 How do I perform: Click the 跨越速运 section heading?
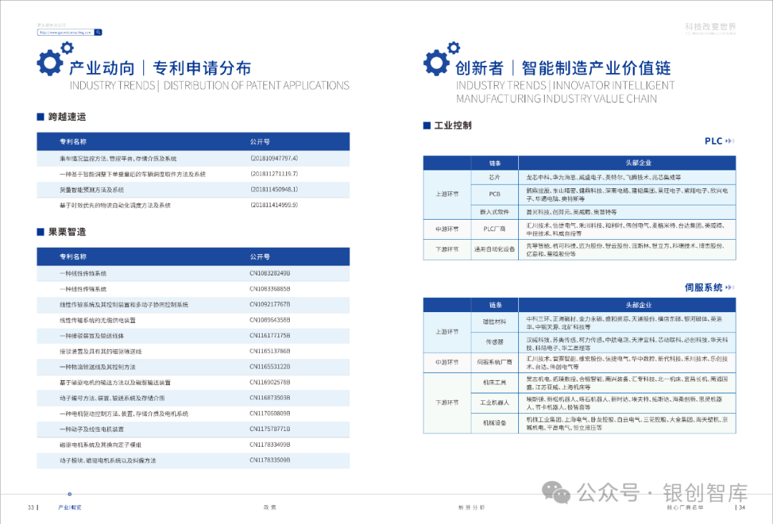[x=67, y=117]
